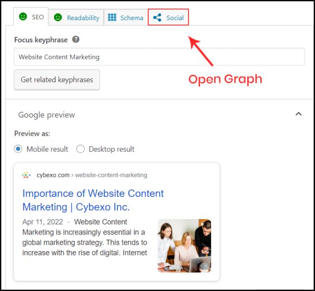Switch to the Readability tab
315x291 pixels.
coord(76,18)
